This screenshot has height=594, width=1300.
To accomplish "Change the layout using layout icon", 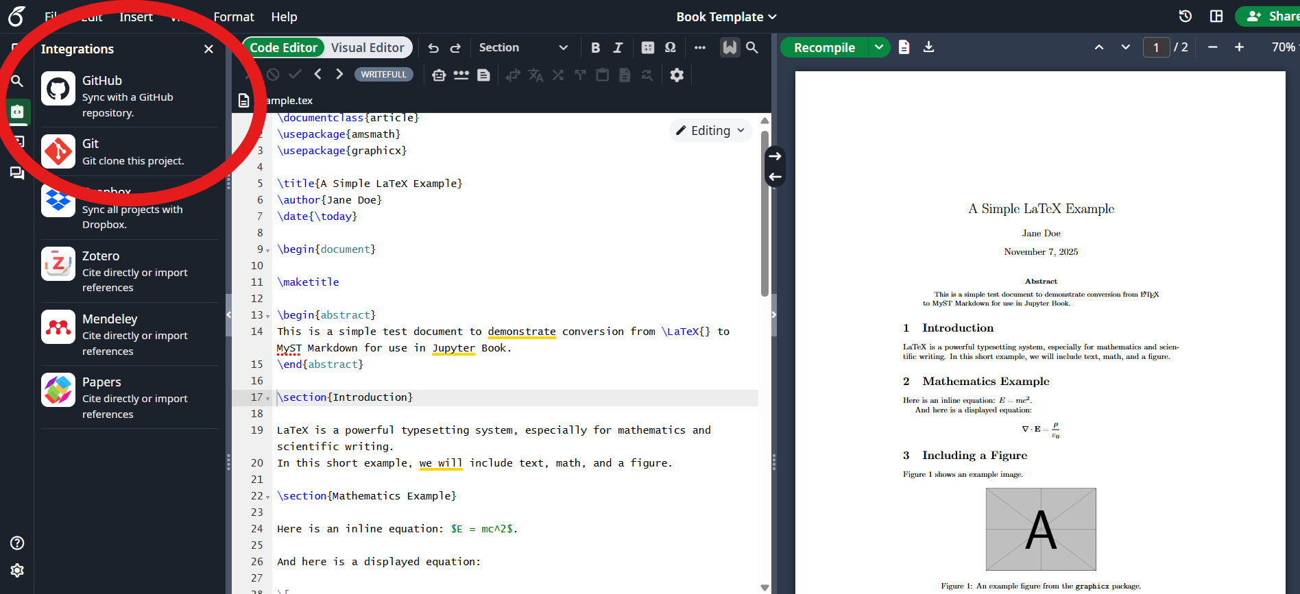I will [x=1216, y=16].
